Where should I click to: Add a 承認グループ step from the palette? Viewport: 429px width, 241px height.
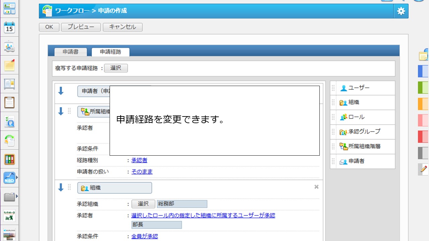362,132
